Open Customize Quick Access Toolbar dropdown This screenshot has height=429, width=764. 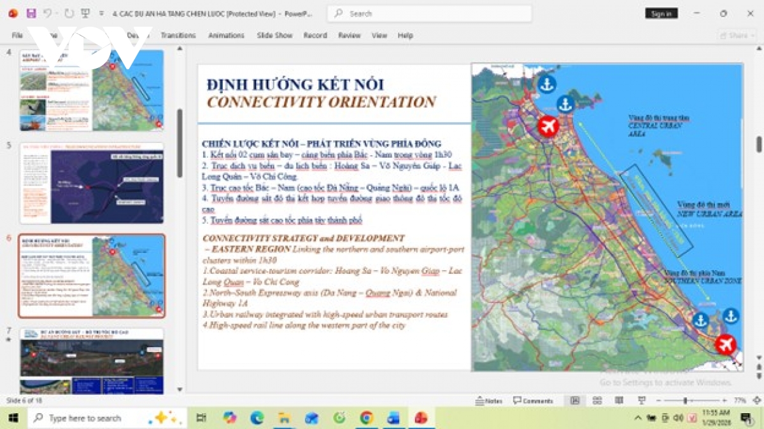(101, 13)
